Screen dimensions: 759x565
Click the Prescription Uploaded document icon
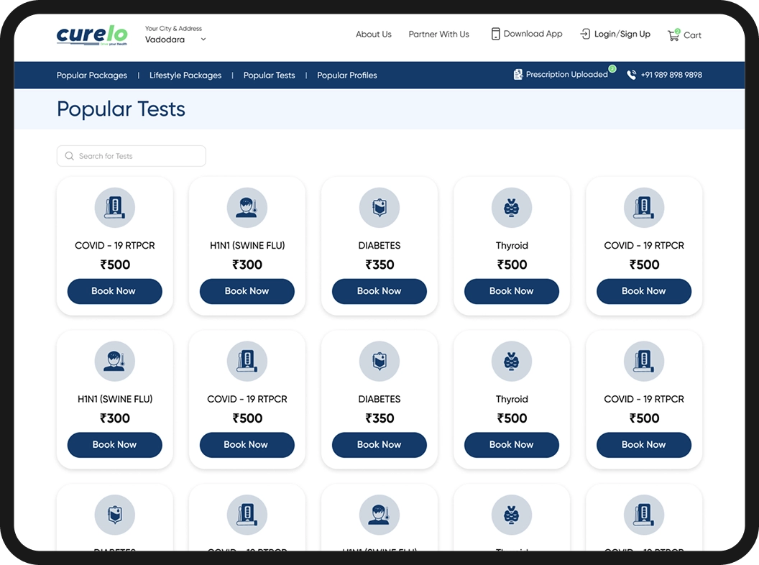(x=517, y=75)
